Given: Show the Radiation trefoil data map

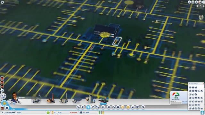Looking at the screenshot, I should [202, 101].
